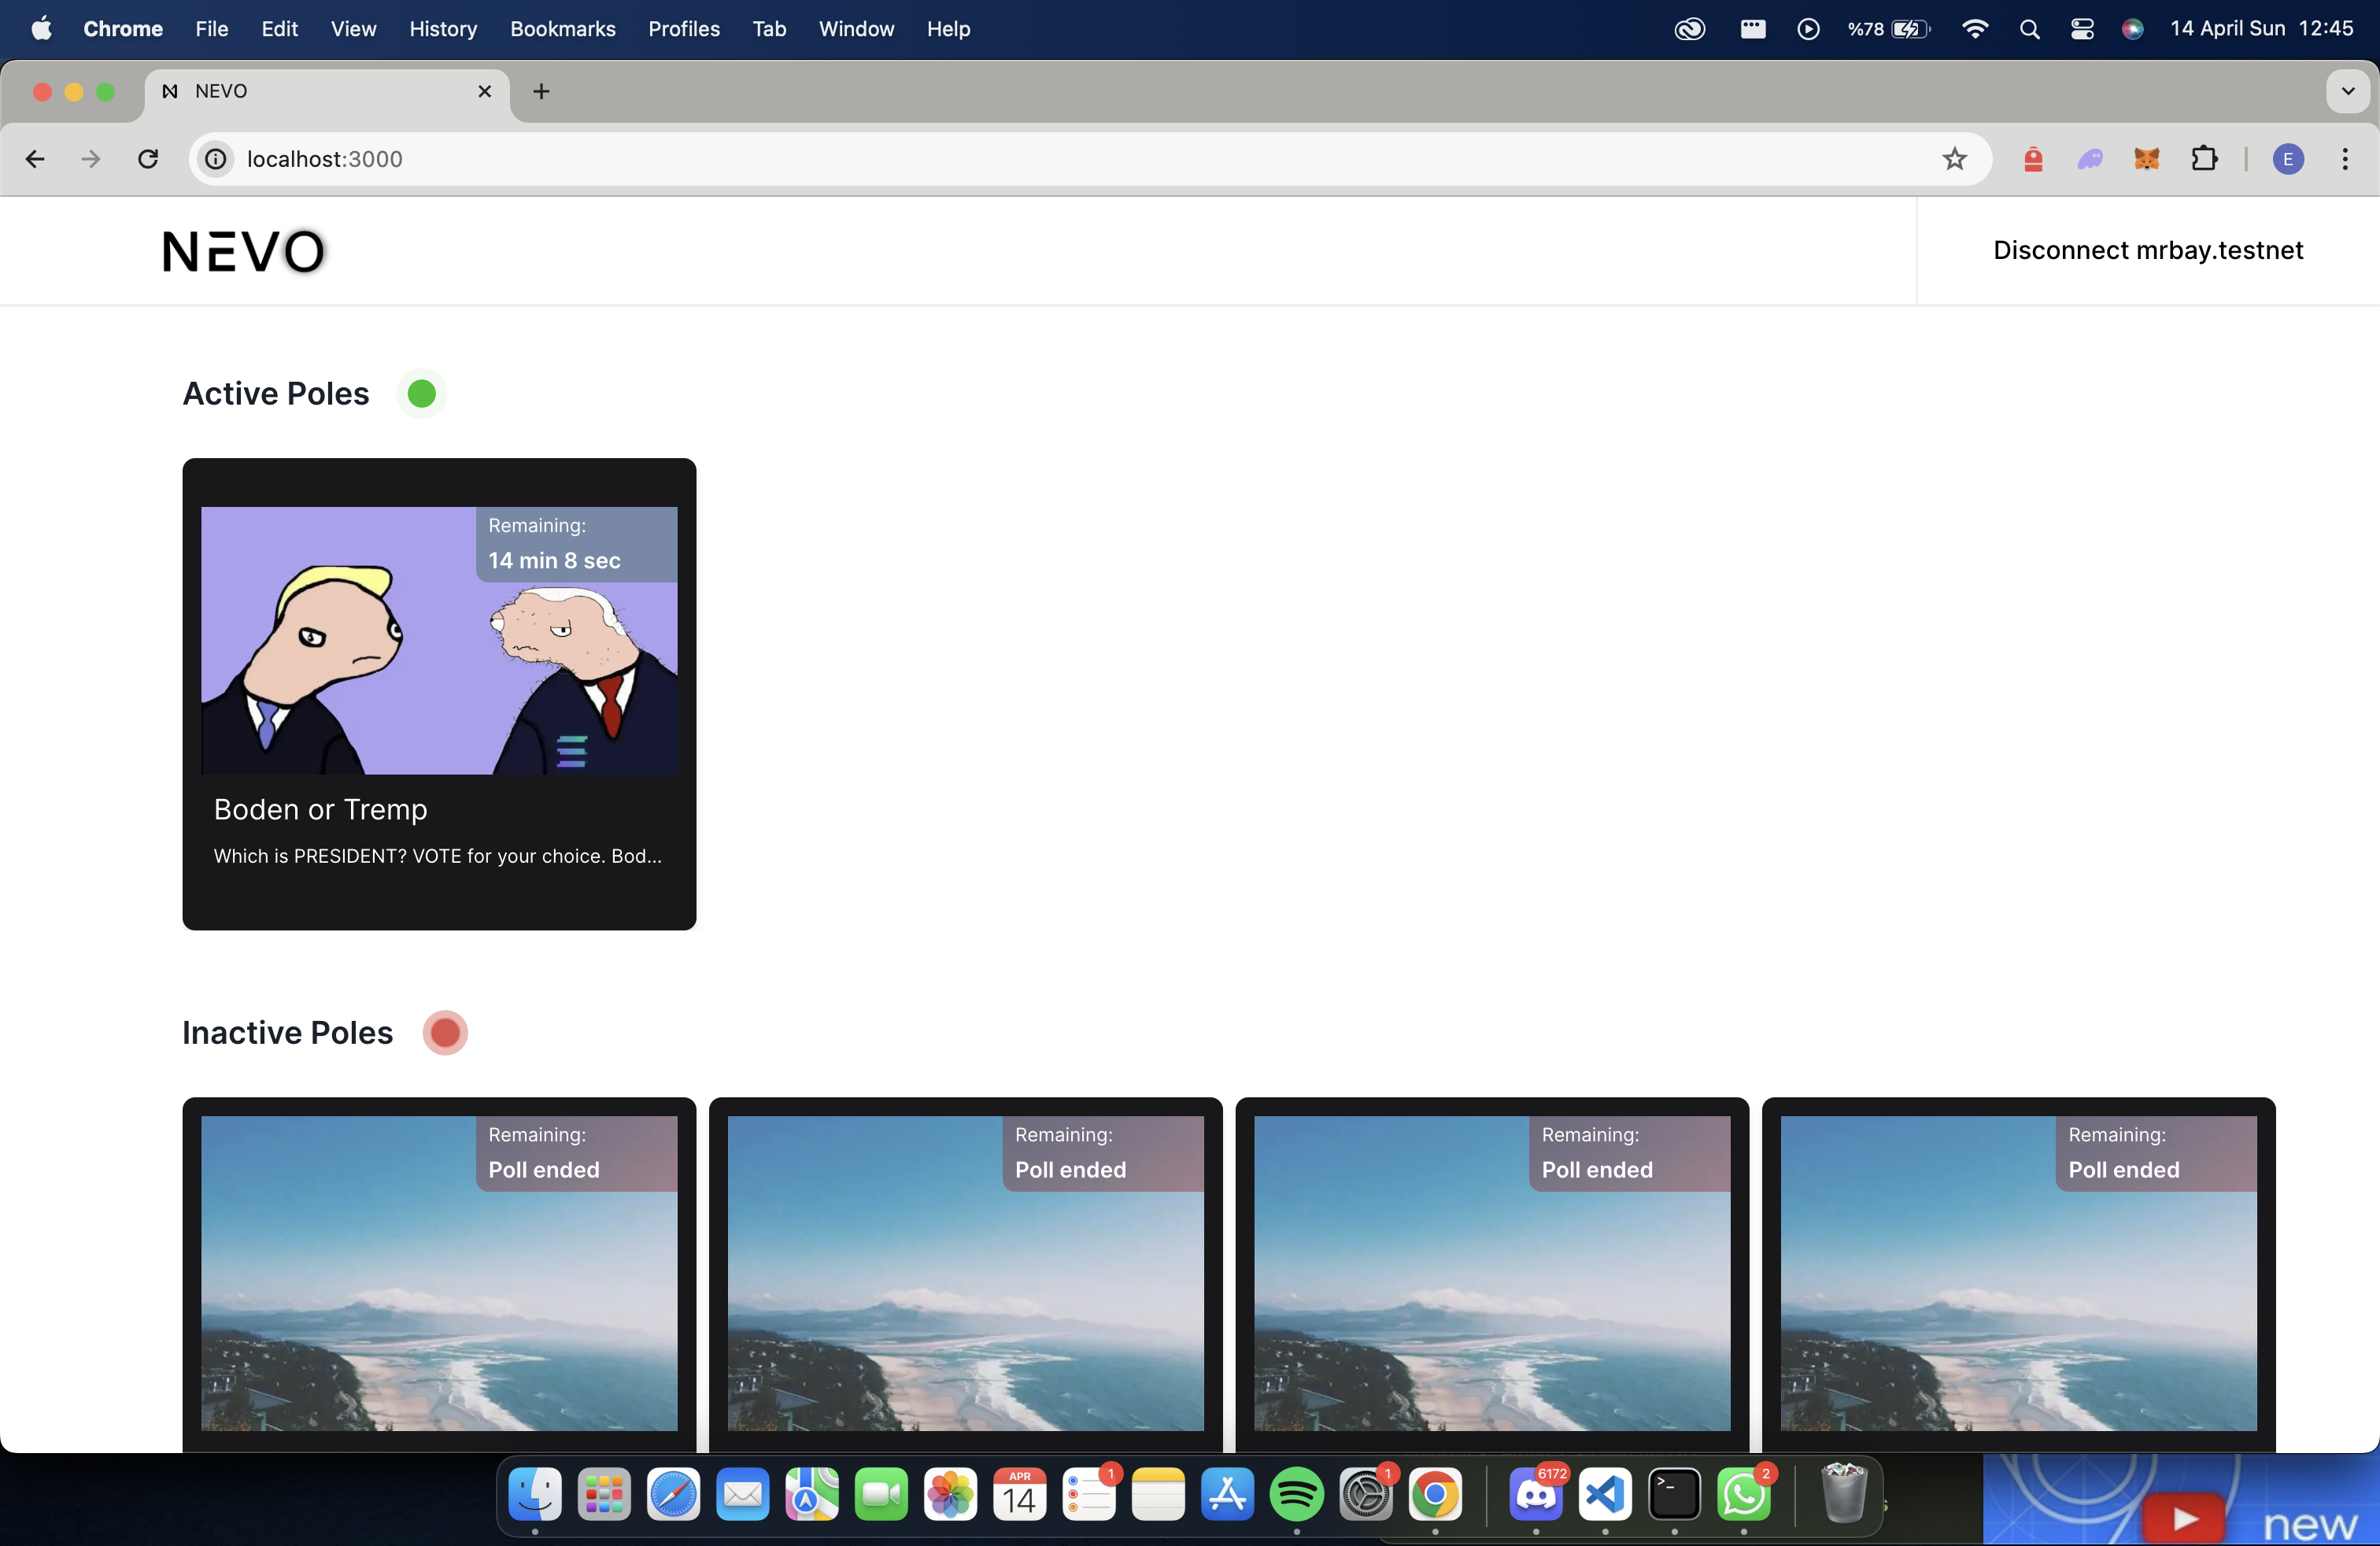Open Chrome three-dot menu

2345,159
